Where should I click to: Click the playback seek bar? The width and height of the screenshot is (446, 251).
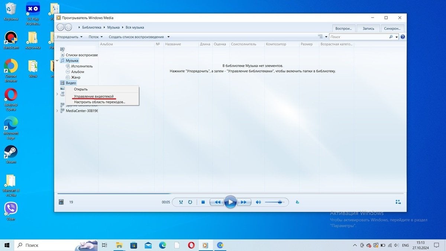click(x=230, y=193)
